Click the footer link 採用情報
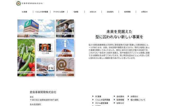The height and width of the screenshot is (106, 169). [x=120, y=100]
